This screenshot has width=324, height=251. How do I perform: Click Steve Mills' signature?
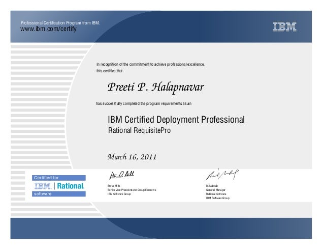point(121,175)
